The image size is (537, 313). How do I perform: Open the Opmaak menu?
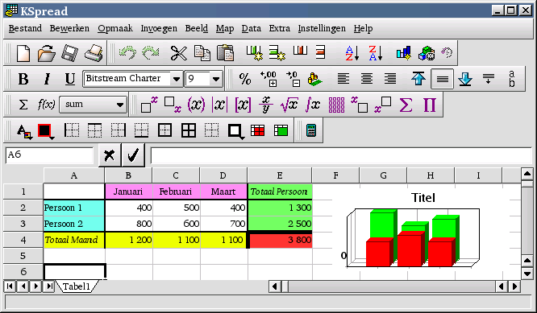[115, 28]
